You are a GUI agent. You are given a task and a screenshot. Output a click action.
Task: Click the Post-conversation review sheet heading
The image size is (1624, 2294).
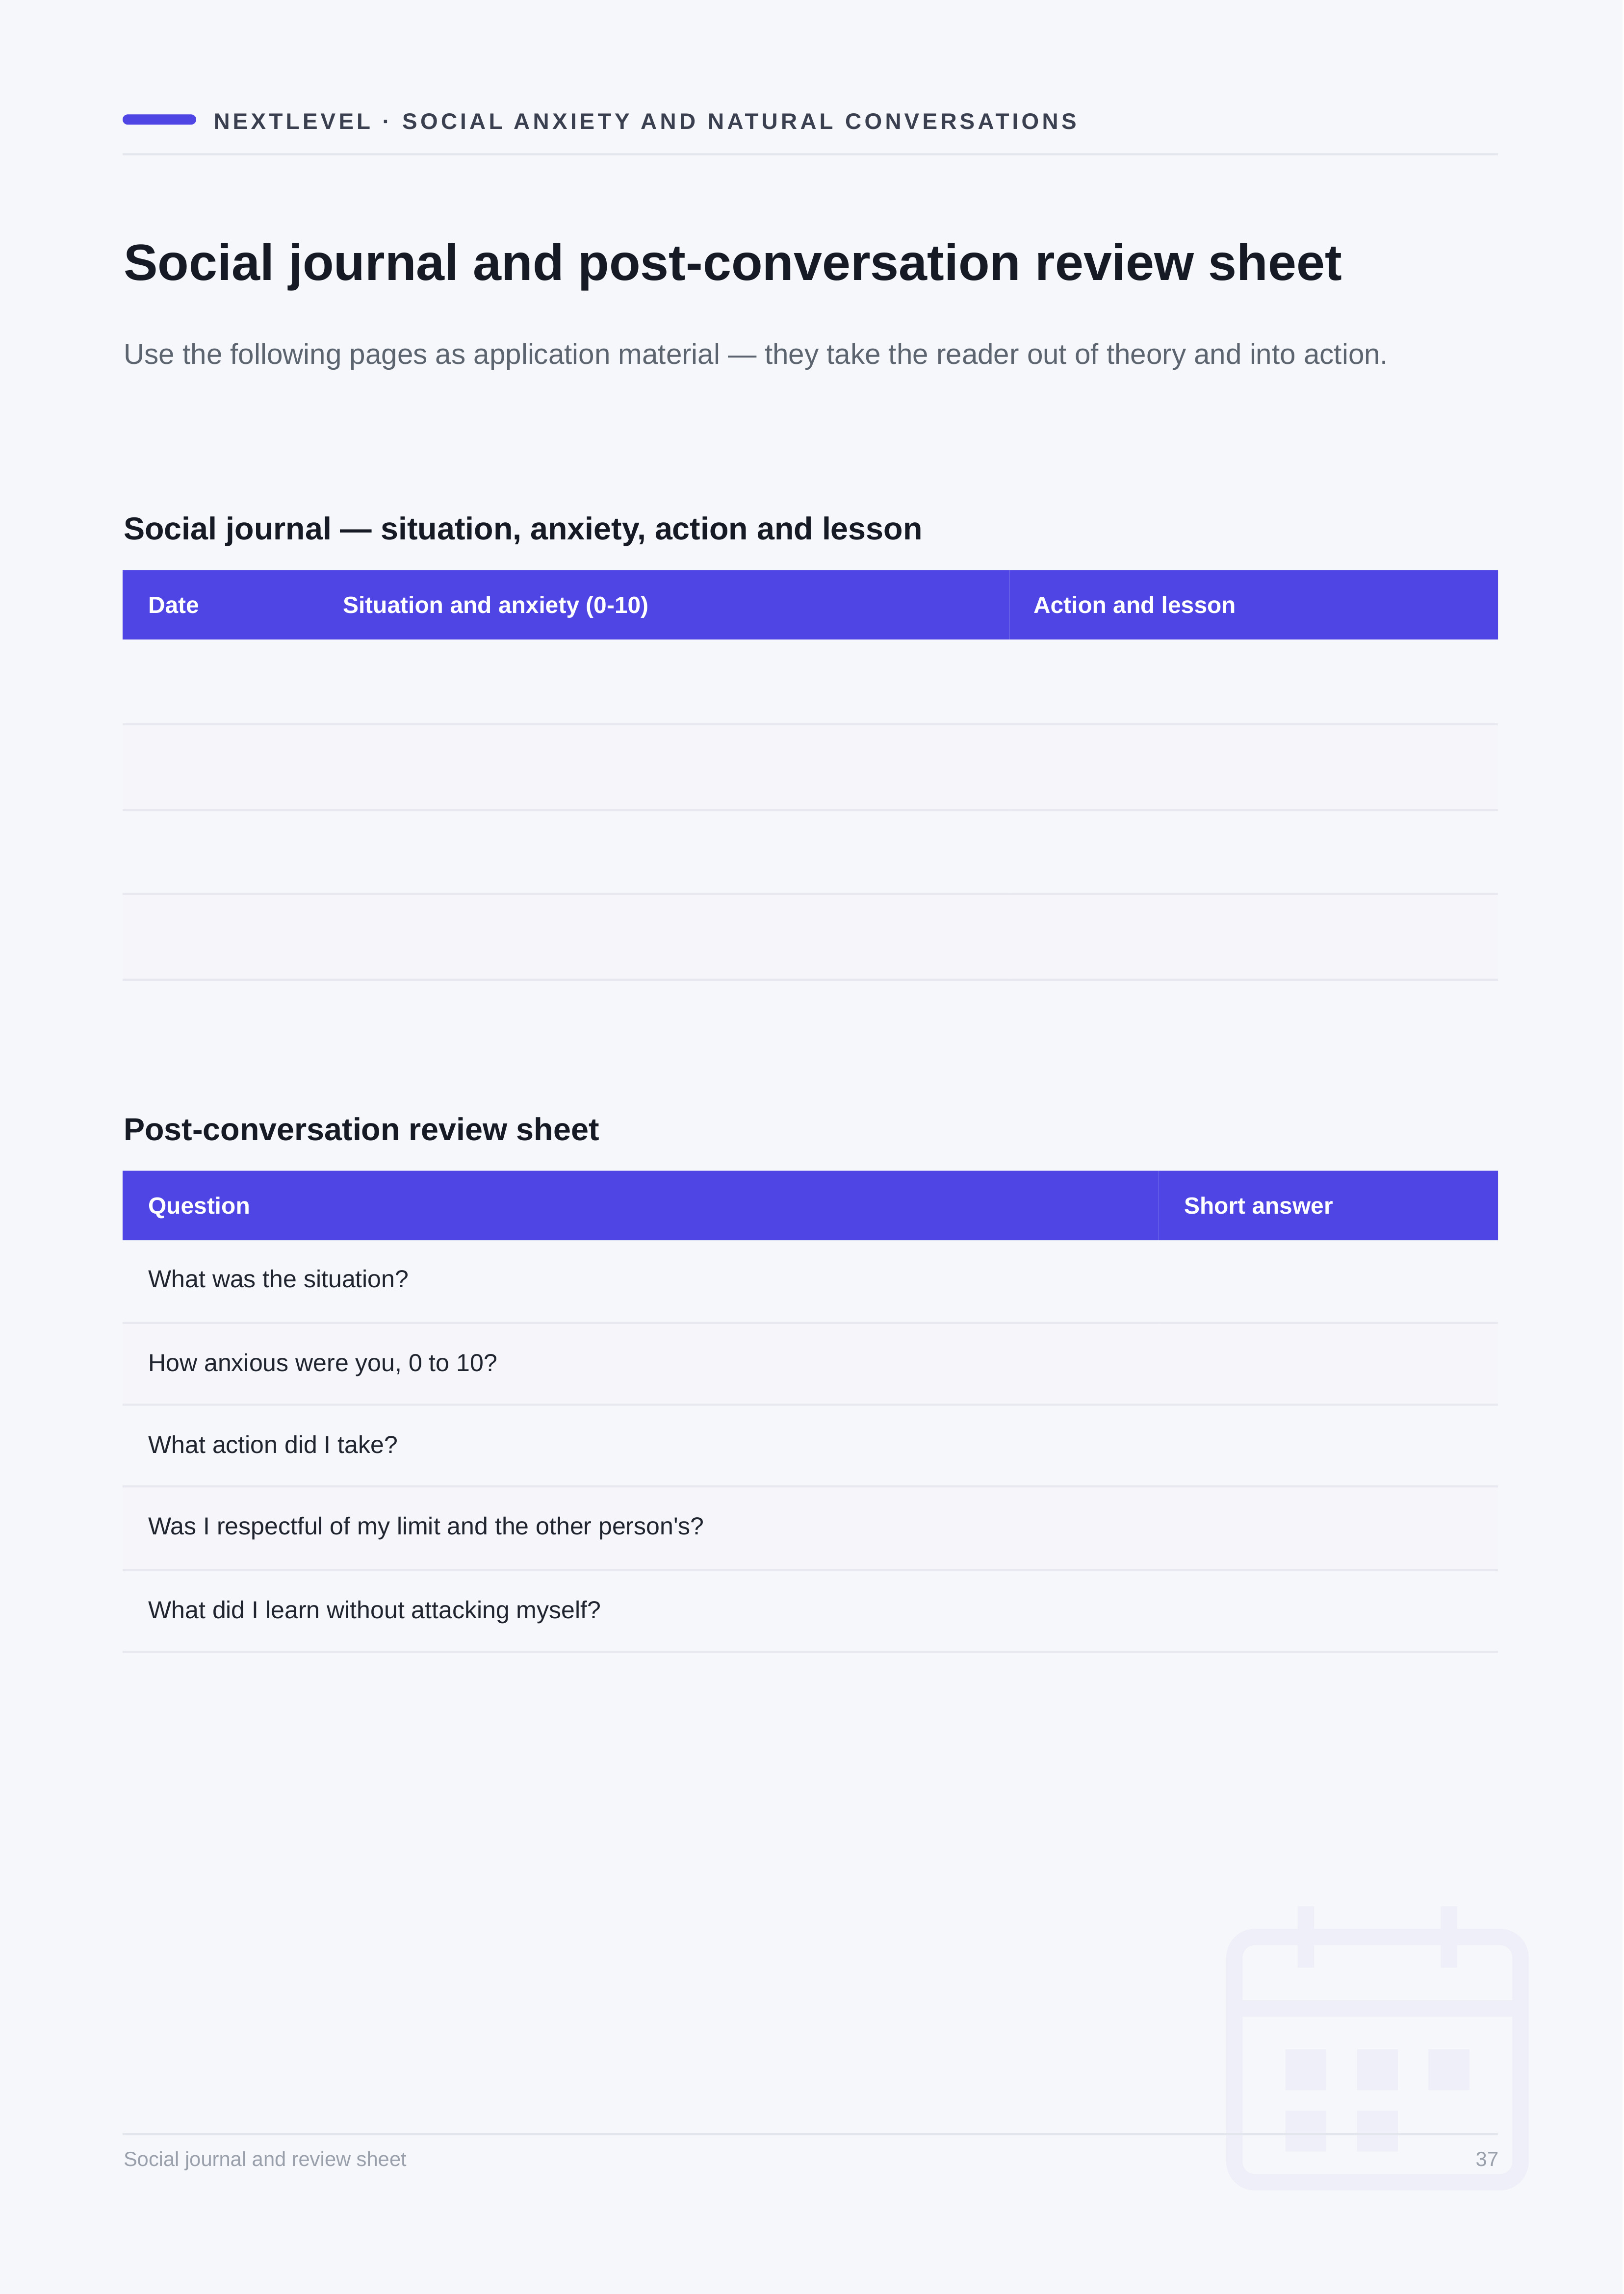(x=361, y=1129)
